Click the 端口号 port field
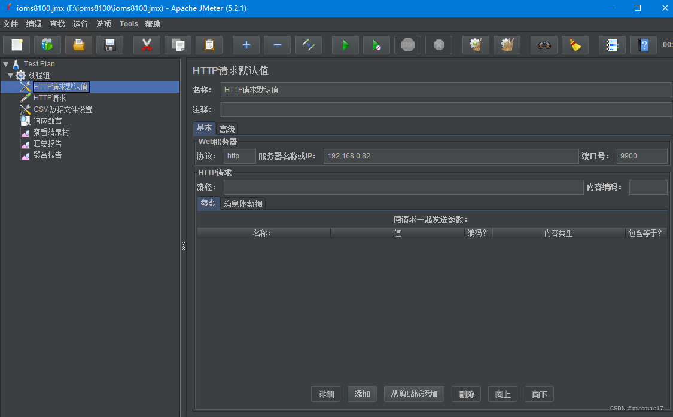673x417 pixels. click(642, 156)
